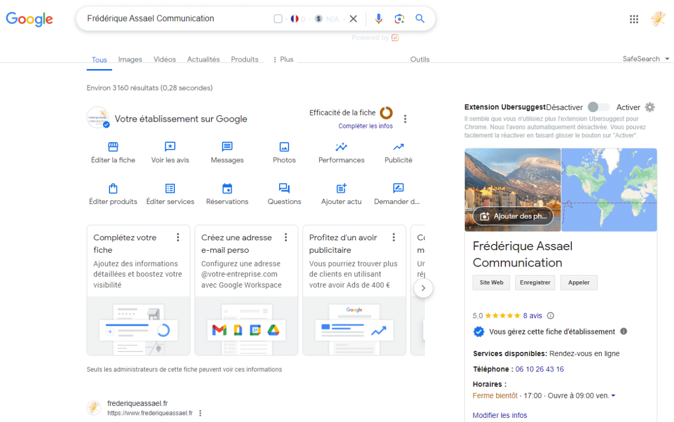674x422 pixels.
Task: Toggle the Ubersuggest extension switch
Action: [599, 107]
